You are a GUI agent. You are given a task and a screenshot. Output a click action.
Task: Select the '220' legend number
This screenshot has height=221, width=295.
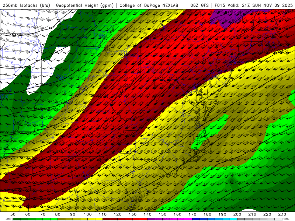pos(267,214)
